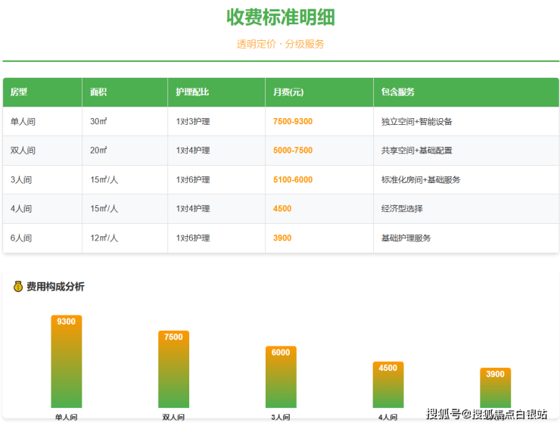Click the 包含服务 column header
This screenshot has height=426, width=560.
pos(398,92)
